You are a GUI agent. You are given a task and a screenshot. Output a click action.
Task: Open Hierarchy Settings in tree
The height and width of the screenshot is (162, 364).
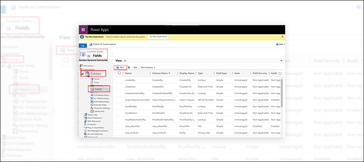(x=100, y=108)
